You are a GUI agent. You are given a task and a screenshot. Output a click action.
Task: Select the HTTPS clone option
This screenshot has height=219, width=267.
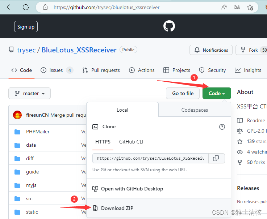[103, 142]
